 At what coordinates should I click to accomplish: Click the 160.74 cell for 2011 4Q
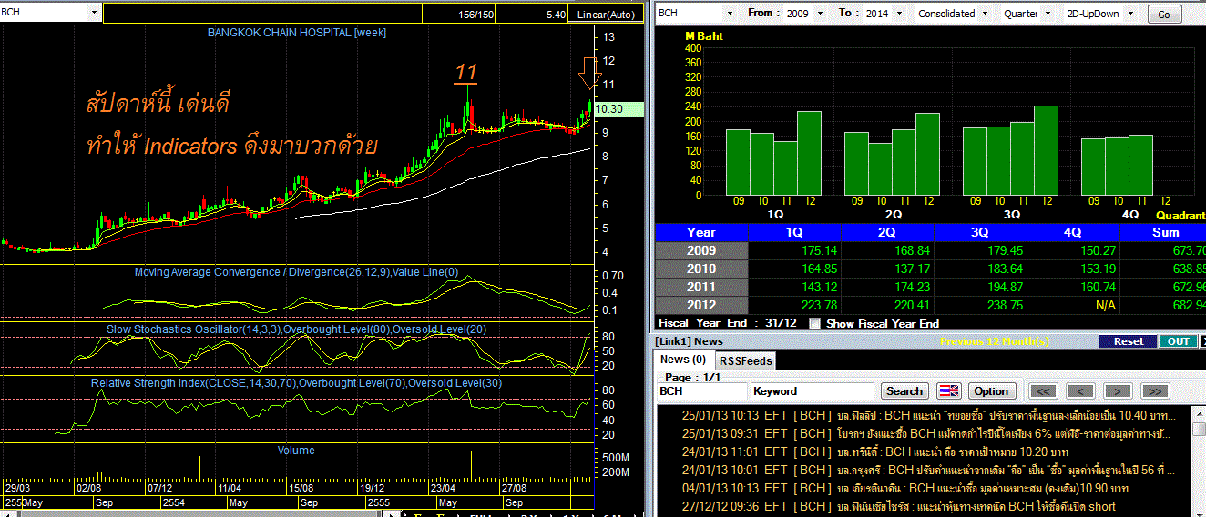pos(1072,287)
